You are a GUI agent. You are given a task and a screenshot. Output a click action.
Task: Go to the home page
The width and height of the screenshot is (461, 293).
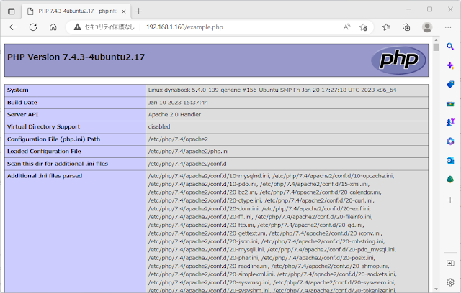pos(53,27)
